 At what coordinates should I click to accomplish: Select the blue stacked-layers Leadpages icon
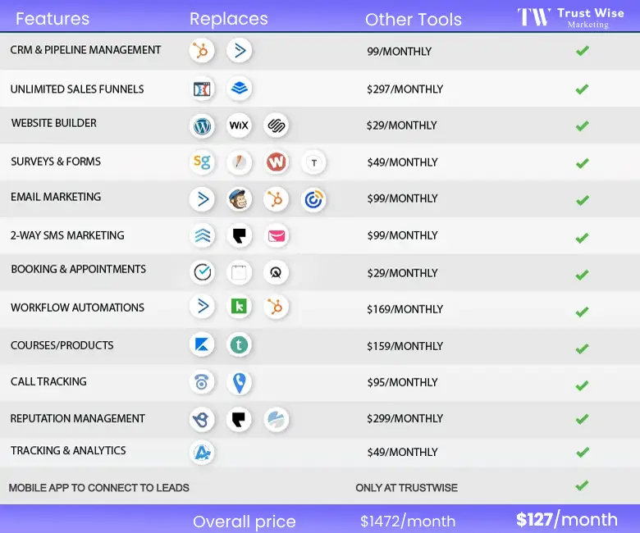[x=240, y=88]
